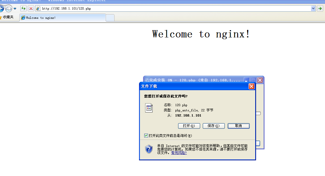Click the 打开(O) open button
The width and height of the screenshot is (325, 176).
pos(189,126)
